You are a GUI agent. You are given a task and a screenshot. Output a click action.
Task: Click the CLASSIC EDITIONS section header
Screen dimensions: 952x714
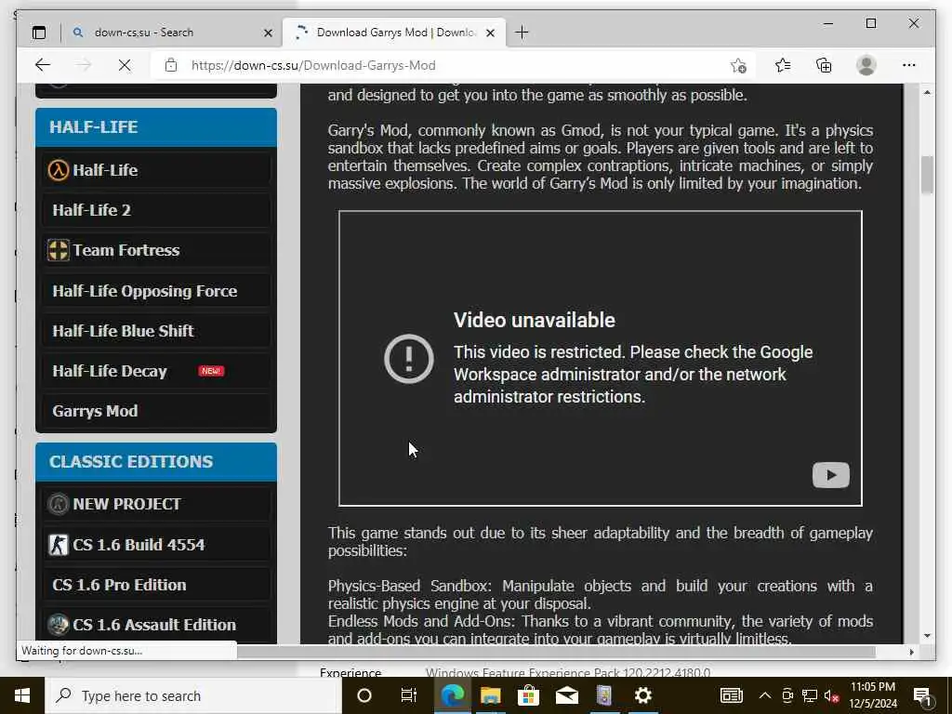(156, 462)
